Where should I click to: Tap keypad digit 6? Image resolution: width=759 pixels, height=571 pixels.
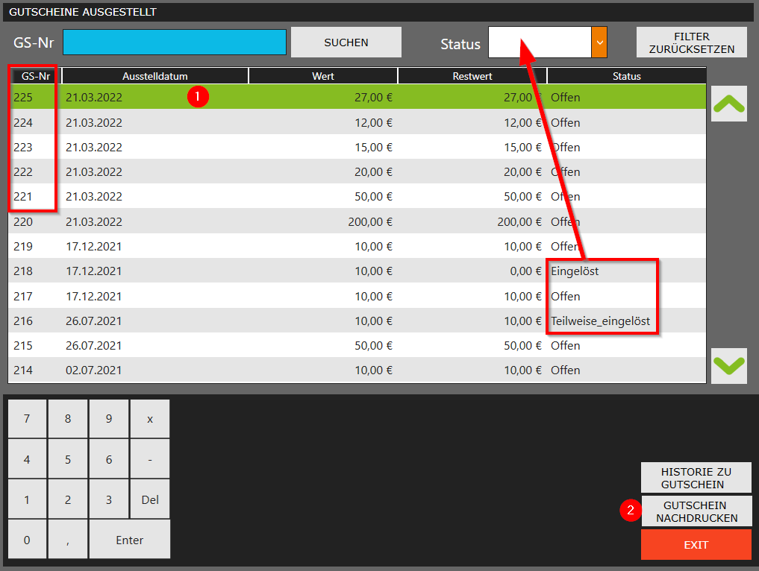(109, 459)
